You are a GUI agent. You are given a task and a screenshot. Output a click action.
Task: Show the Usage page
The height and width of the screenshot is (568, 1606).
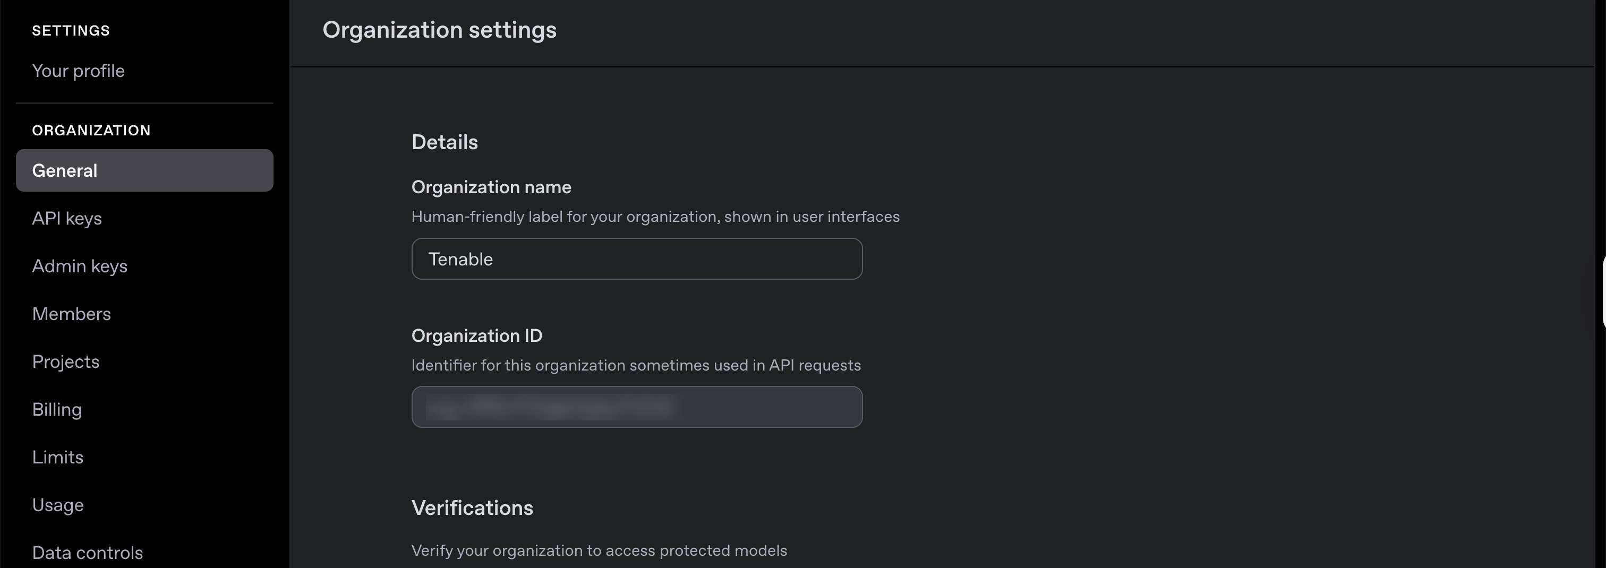click(57, 505)
